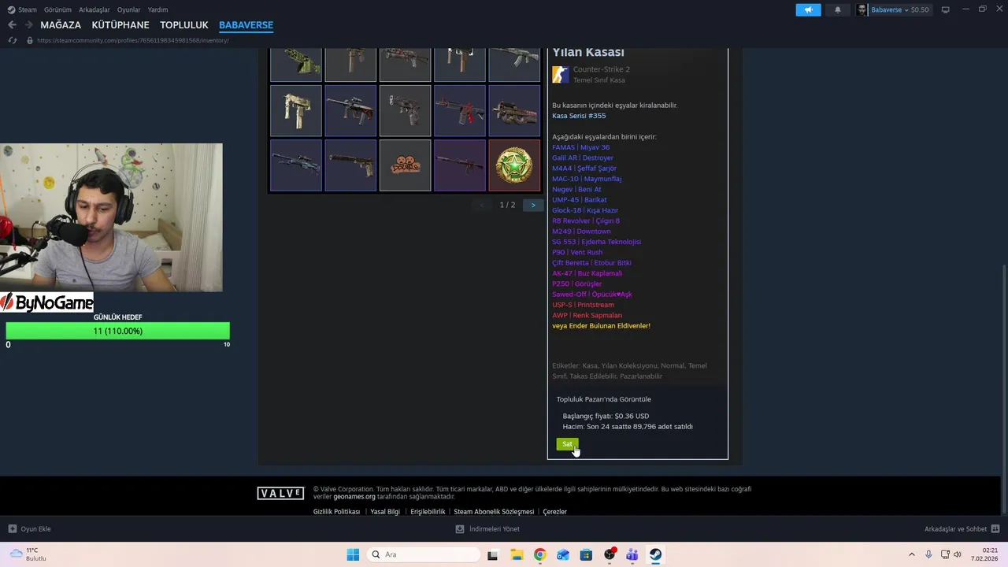The height and width of the screenshot is (567, 1008).
Task: Select the red M4A4 rifle item
Action: pos(460,111)
